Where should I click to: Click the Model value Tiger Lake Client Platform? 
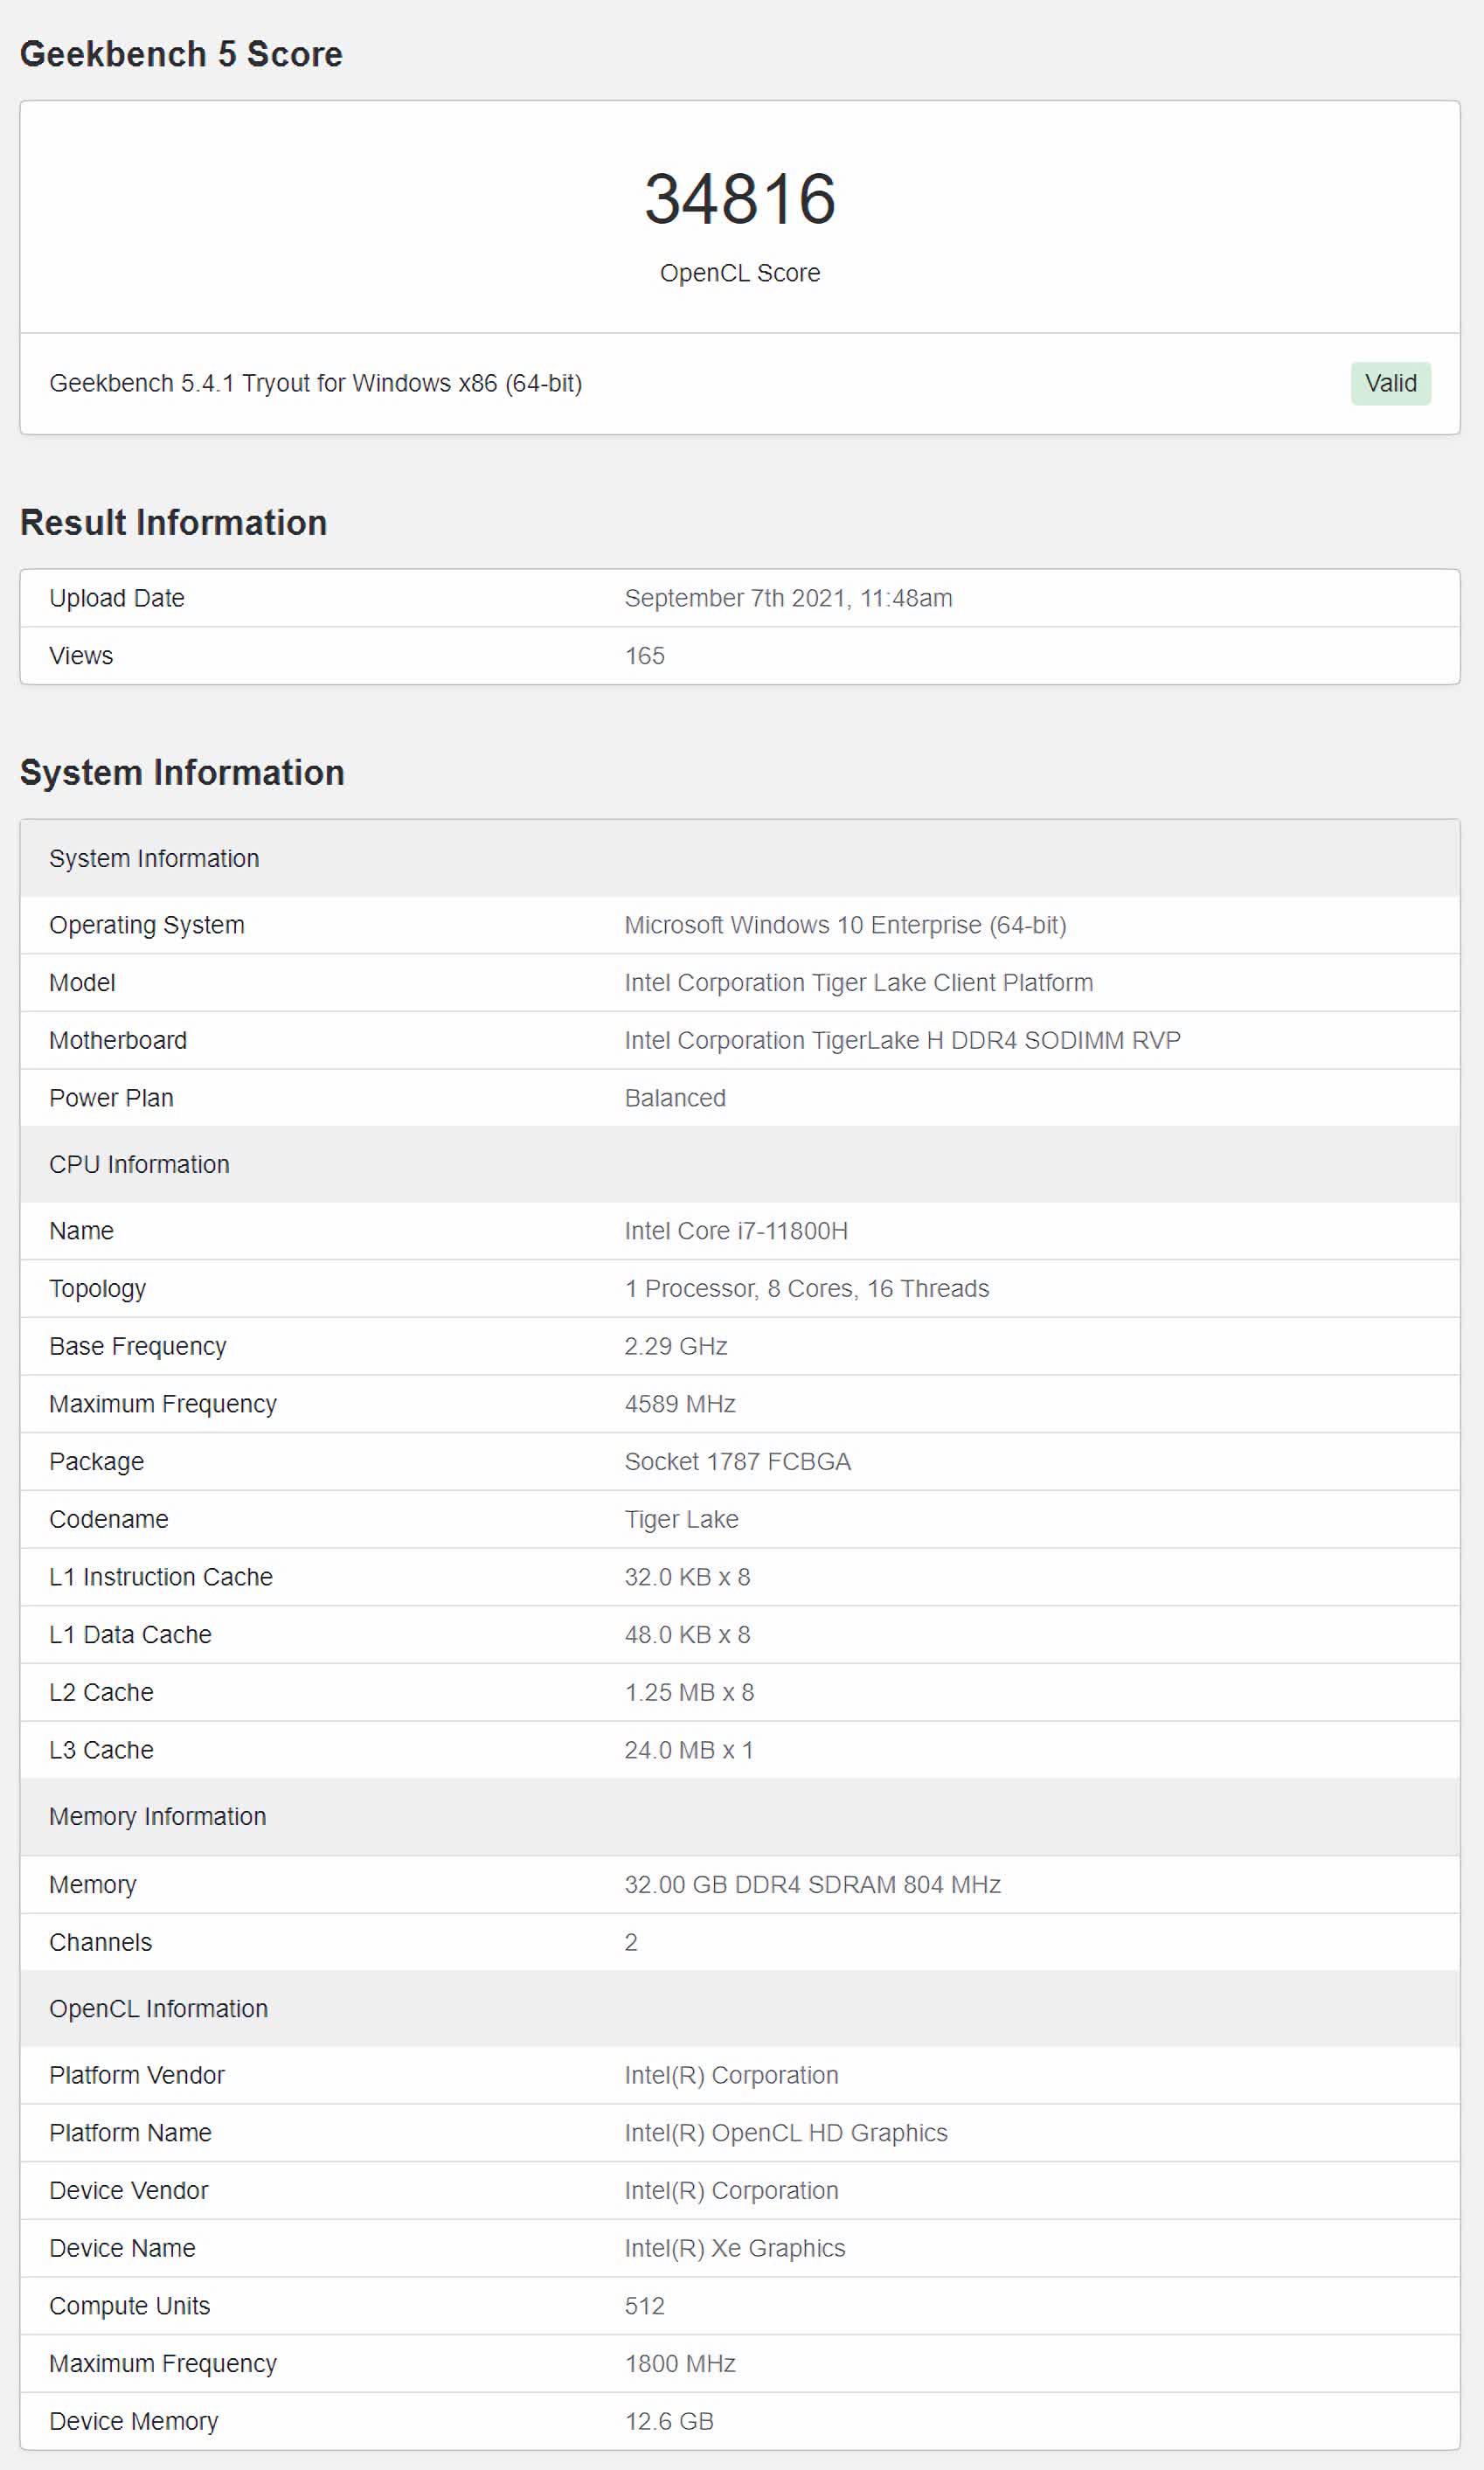859,983
